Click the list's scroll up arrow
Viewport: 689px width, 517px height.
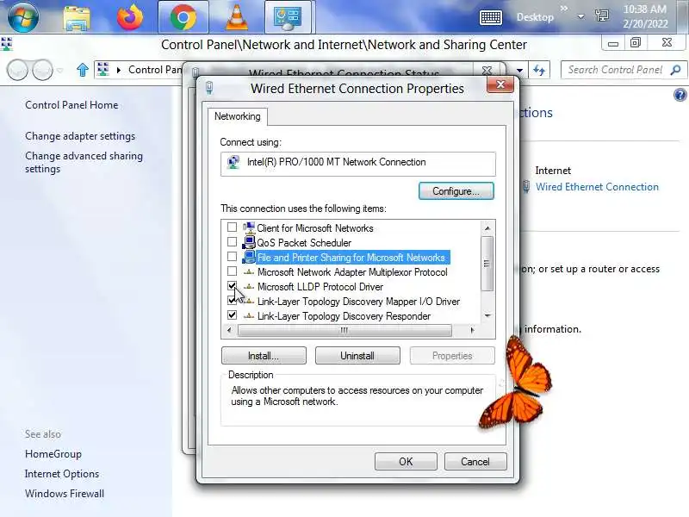pos(487,227)
